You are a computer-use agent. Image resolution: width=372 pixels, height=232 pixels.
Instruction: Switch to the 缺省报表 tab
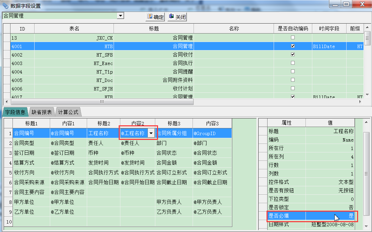tap(42, 112)
